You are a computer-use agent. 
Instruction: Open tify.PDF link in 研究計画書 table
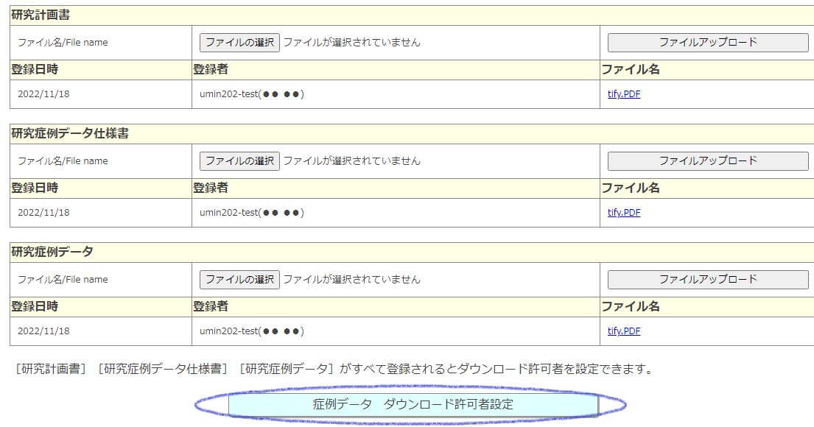623,94
